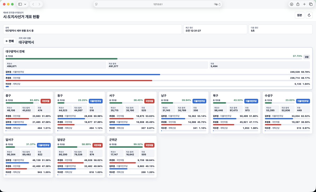
Task: Click 이수찬 row in the 대구광역시 전체 card
Action: (158, 85)
